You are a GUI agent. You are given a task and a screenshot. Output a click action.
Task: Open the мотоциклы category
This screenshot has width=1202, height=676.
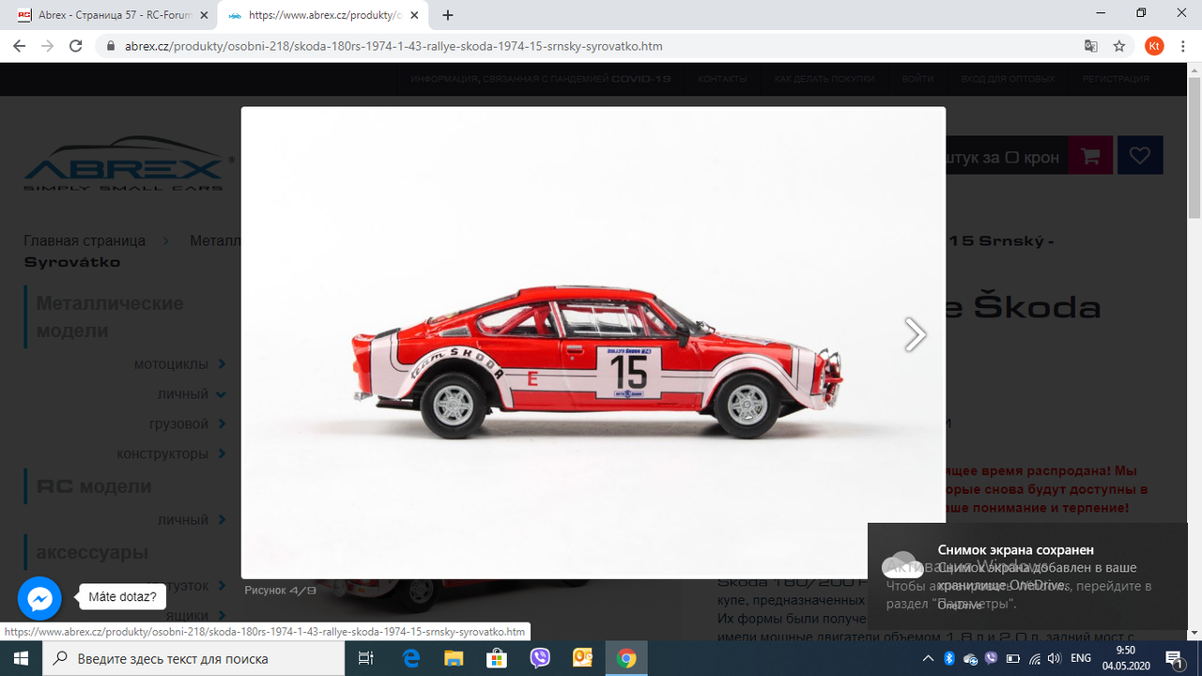pyautogui.click(x=171, y=363)
